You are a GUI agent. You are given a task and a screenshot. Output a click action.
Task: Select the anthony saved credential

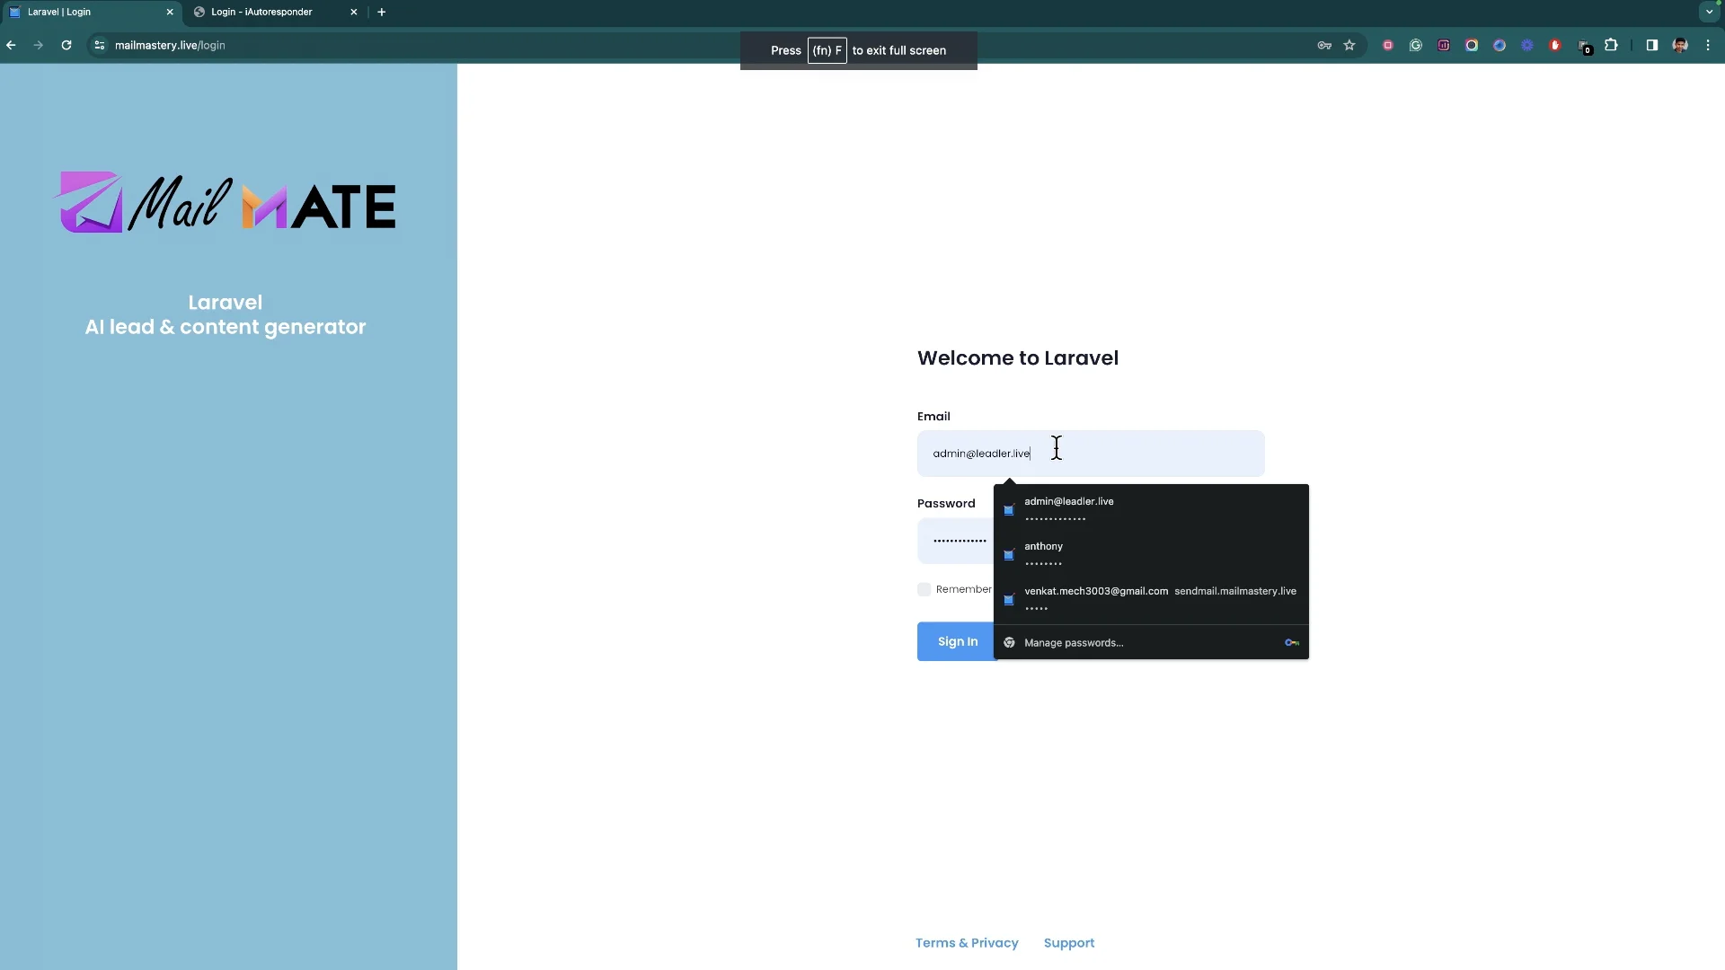coord(1044,554)
